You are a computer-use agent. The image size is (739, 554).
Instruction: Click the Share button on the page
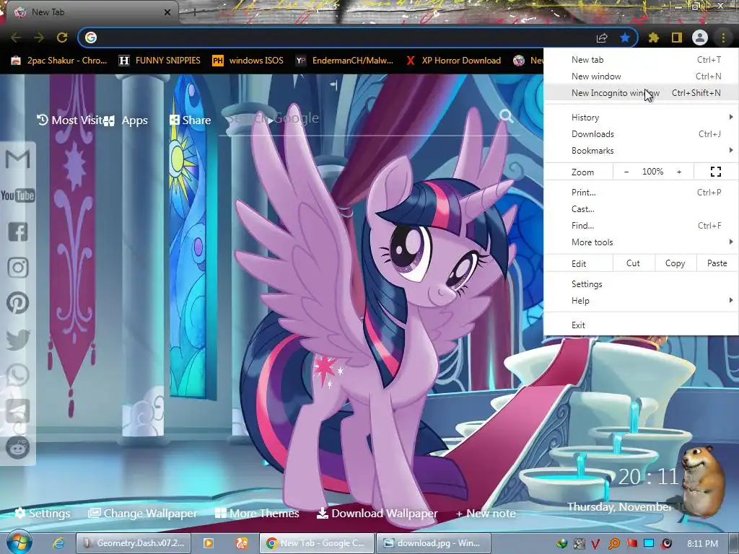(191, 120)
